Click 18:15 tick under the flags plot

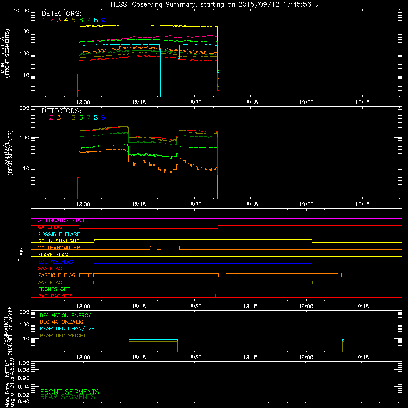(x=139, y=307)
